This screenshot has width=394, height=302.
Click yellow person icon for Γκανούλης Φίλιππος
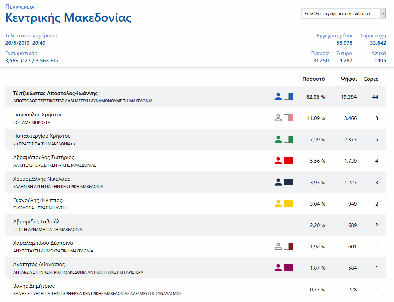(278, 203)
